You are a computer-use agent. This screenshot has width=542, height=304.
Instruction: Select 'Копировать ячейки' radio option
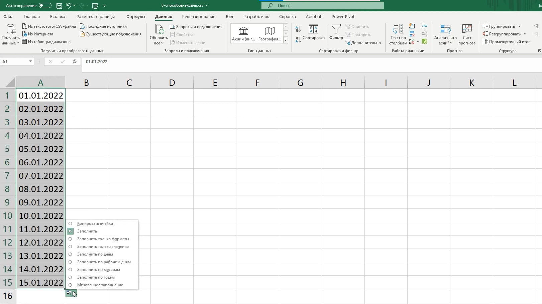pyautogui.click(x=70, y=223)
